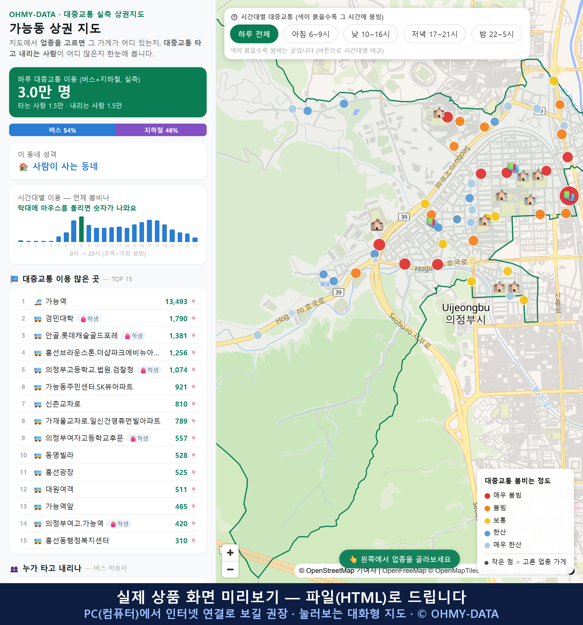Click the clock icon in time filter panel
This screenshot has height=625, width=583.
point(234,17)
